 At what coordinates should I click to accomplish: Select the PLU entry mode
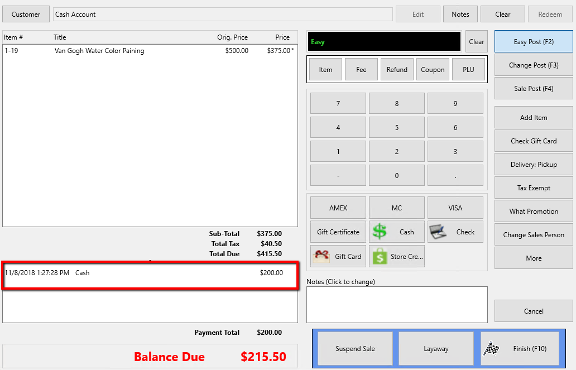[x=468, y=69]
